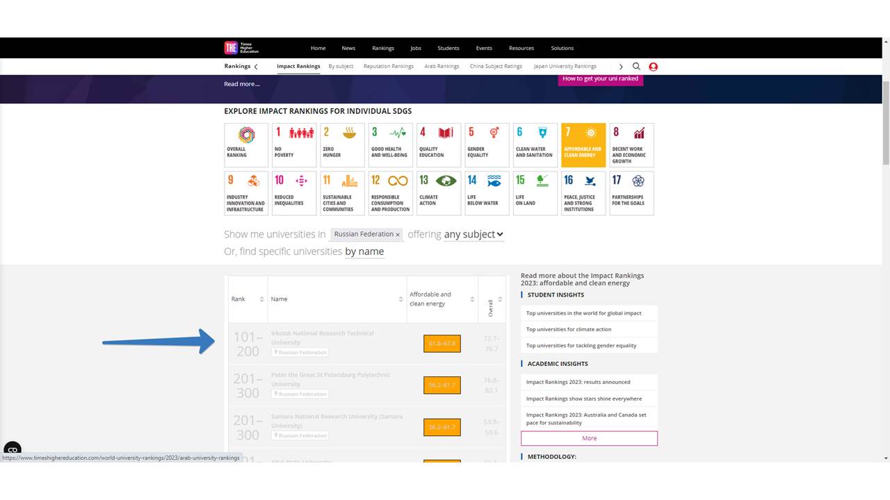Click the 61.8–67.8 score badge for Irkutsk
Viewport: 890px width, 500px height.
coord(442,343)
